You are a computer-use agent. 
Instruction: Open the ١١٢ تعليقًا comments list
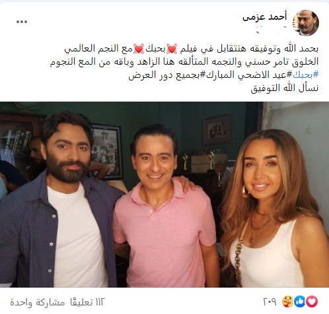tap(87, 302)
